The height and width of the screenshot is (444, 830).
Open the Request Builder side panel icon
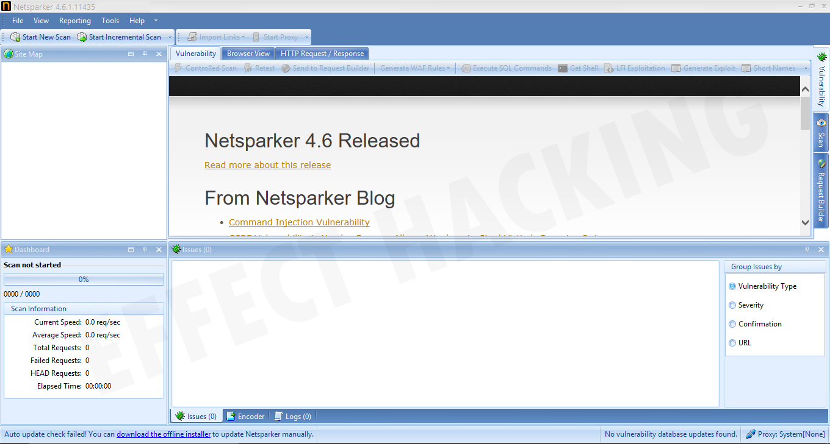coord(821,163)
